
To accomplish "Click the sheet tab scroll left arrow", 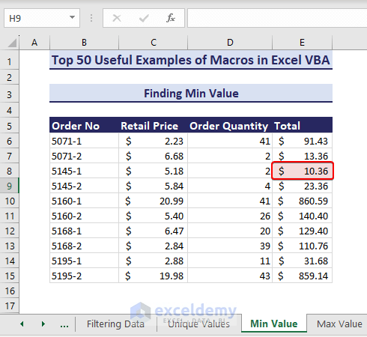I will [x=22, y=324].
